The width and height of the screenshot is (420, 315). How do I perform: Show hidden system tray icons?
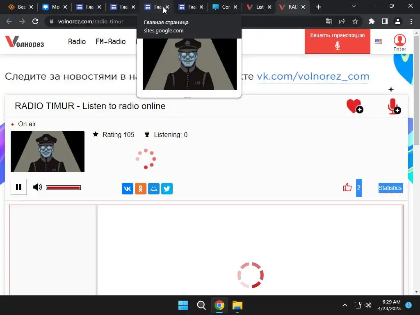tap(345, 305)
